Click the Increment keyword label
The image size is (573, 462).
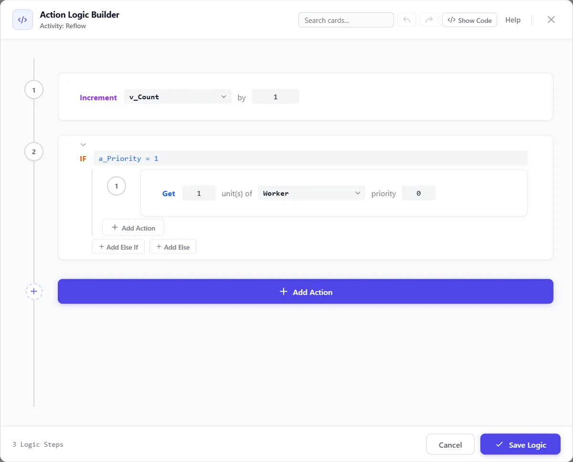point(98,97)
